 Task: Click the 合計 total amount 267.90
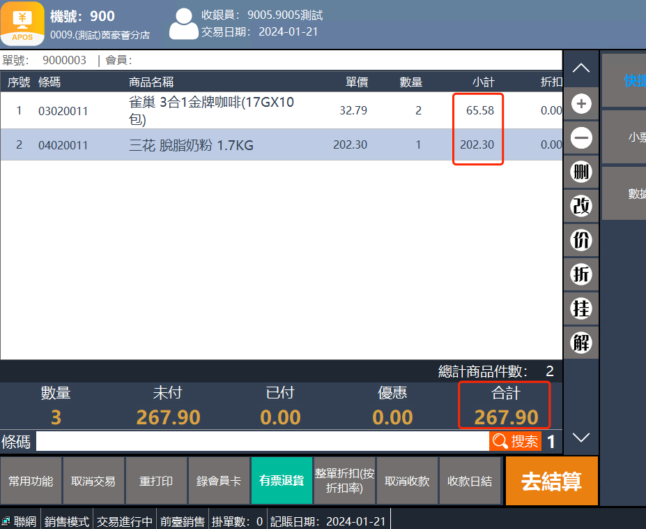tap(507, 417)
